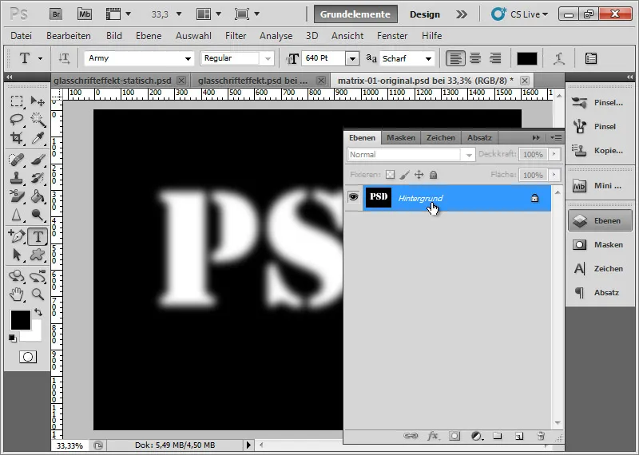Toggle lock all icon
Viewport: 639px width, 455px height.
tap(433, 175)
